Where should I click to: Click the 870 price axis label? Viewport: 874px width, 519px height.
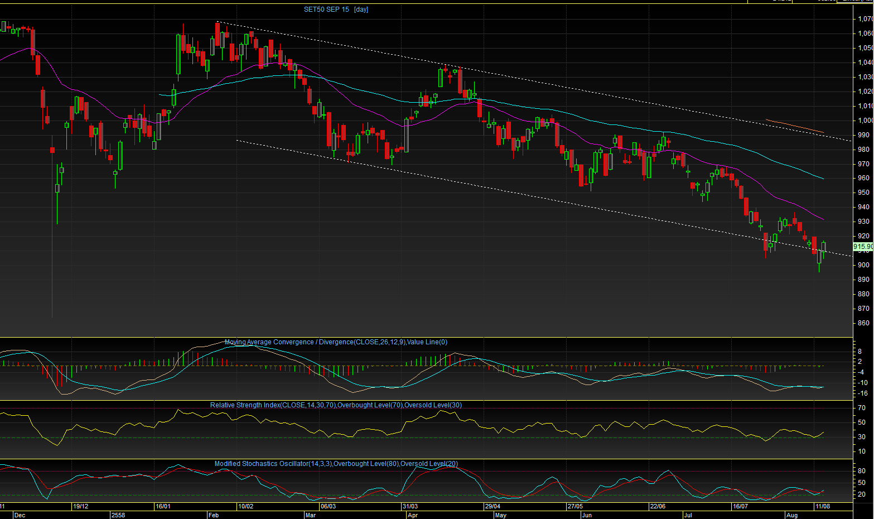(x=864, y=309)
